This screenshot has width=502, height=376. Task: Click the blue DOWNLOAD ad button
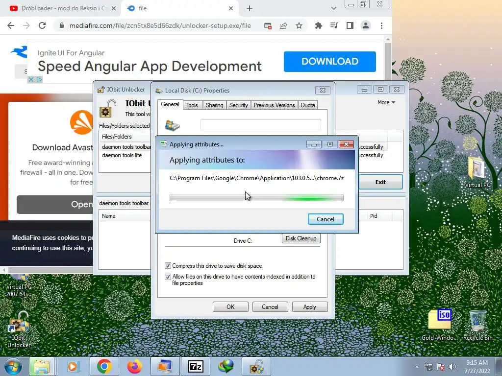[x=330, y=61]
